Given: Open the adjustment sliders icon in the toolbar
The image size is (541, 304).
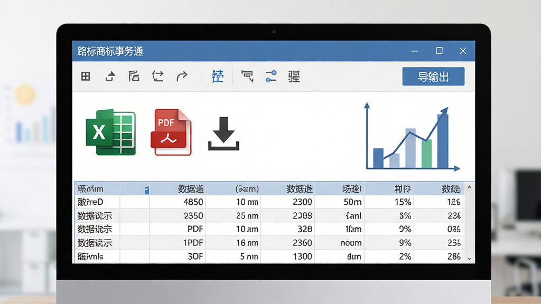Looking at the screenshot, I should [271, 76].
